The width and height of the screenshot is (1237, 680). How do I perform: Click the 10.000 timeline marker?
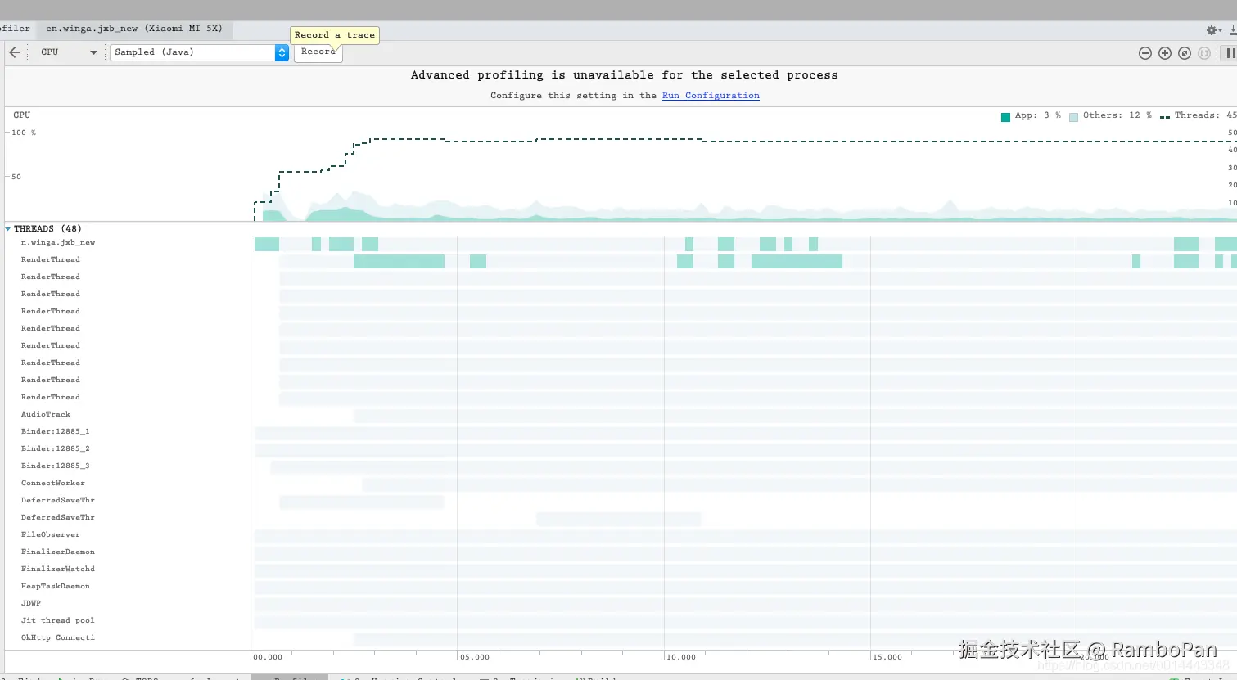(x=681, y=657)
